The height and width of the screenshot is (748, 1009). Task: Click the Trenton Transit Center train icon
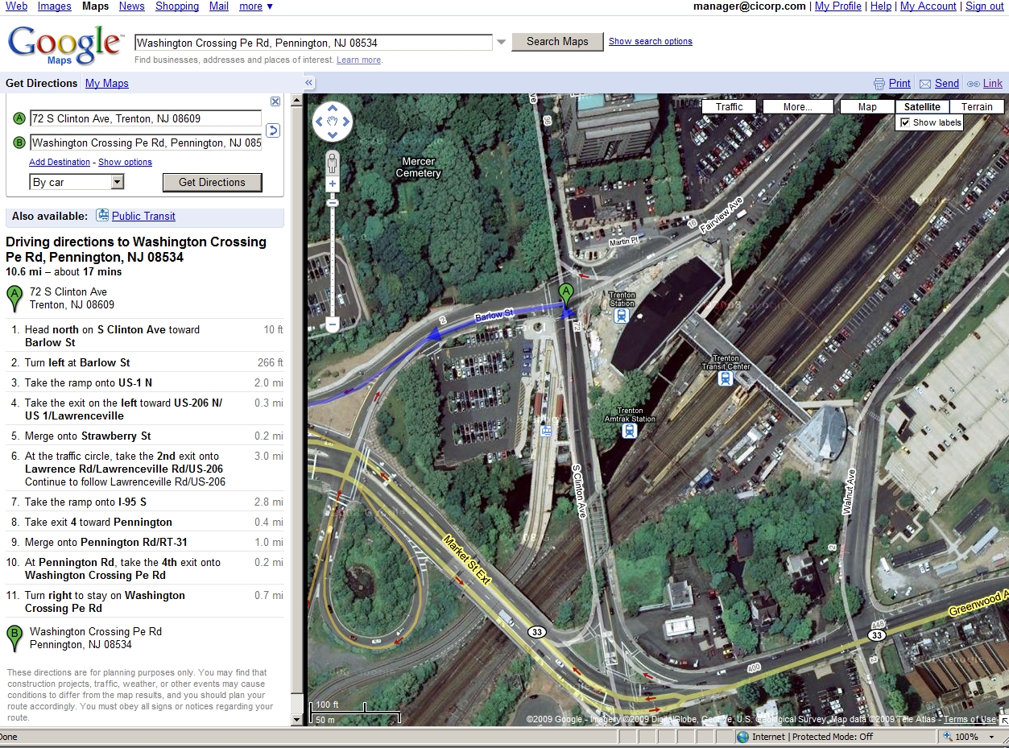pyautogui.click(x=726, y=378)
